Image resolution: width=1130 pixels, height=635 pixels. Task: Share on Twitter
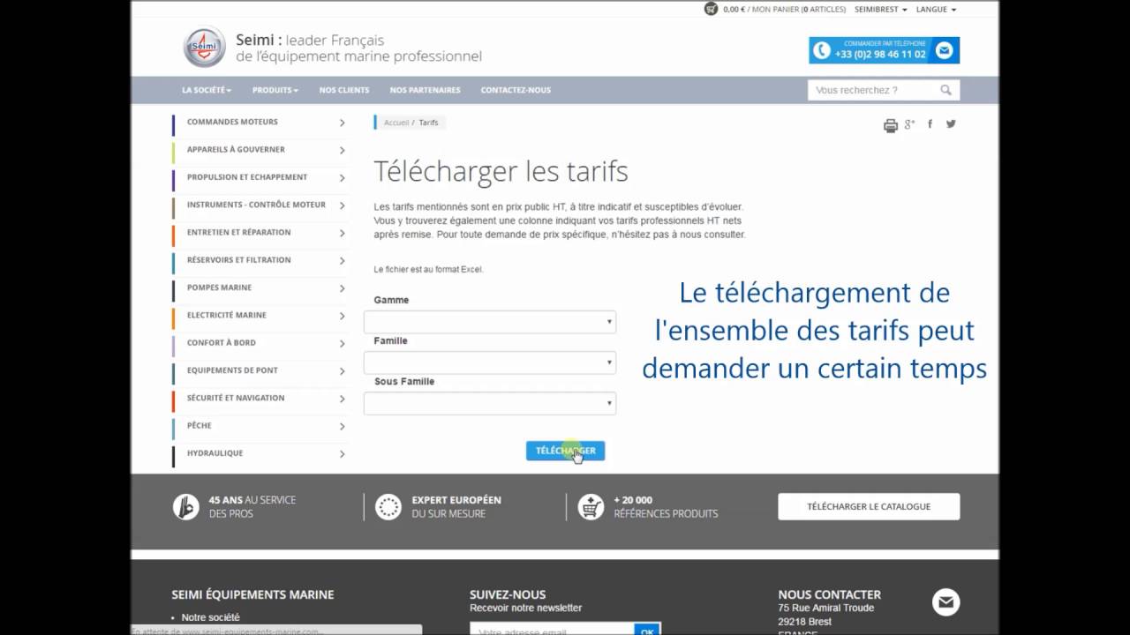[951, 123]
